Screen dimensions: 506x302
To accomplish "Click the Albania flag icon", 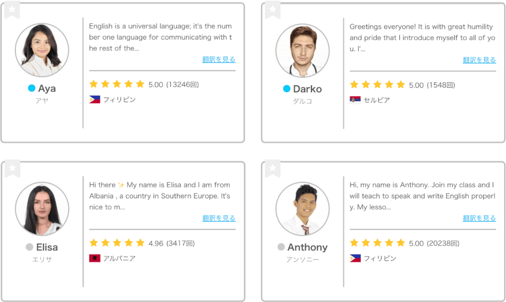I will click(94, 258).
